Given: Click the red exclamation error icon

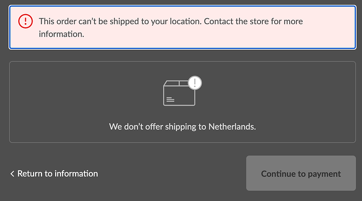Looking at the screenshot, I should 25,21.
